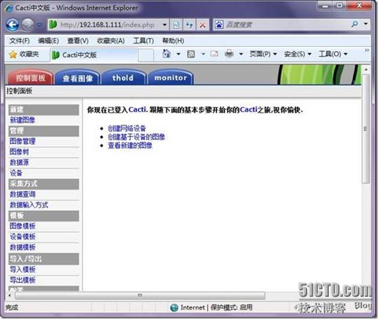The width and height of the screenshot is (378, 319).
Task: Click the vertical scrollbar up arrow
Action: pos(366,70)
